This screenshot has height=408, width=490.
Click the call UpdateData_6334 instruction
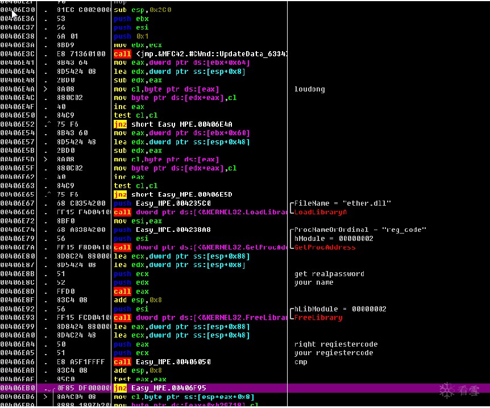pyautogui.click(x=200, y=54)
